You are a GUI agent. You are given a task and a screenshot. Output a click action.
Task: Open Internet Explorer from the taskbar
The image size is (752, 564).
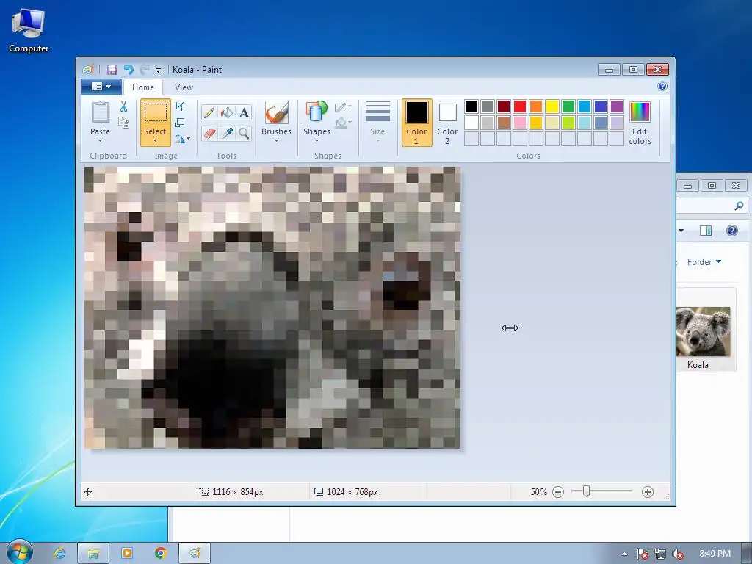click(59, 553)
